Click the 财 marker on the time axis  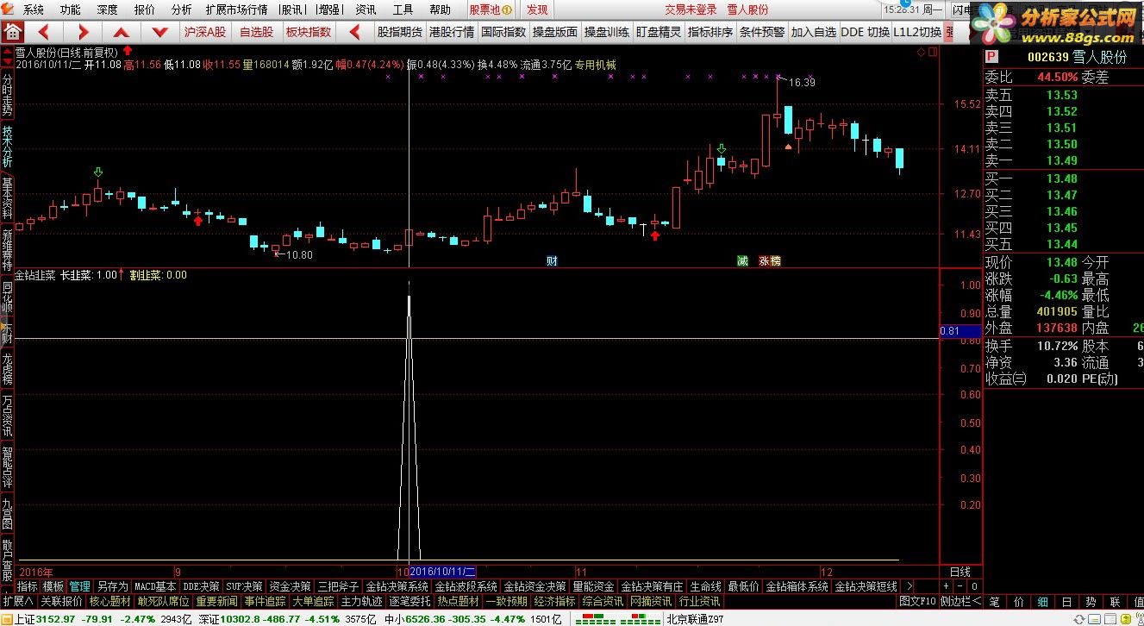[552, 260]
